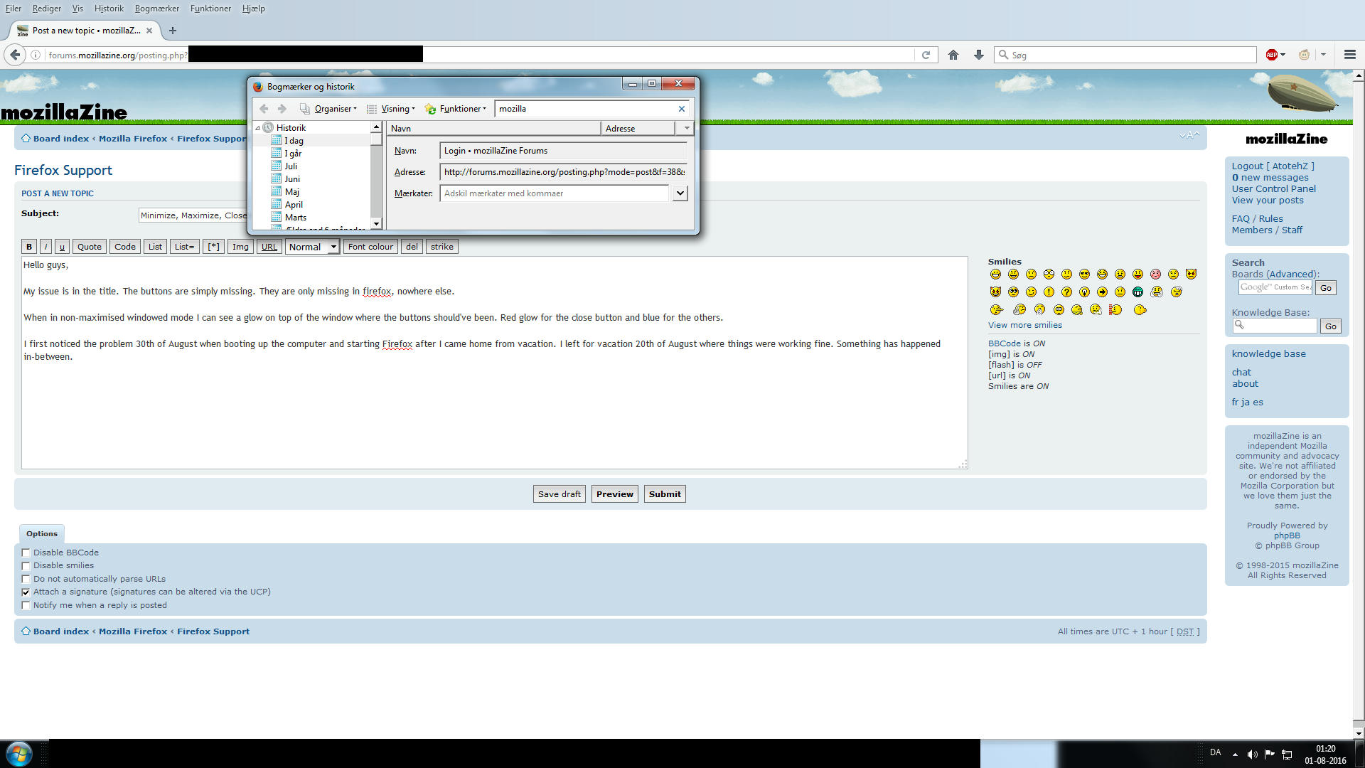
Task: Open the Downloads arrow icon
Action: (979, 55)
